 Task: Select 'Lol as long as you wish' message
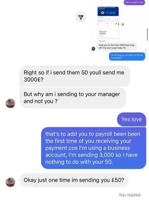point(127,56)
